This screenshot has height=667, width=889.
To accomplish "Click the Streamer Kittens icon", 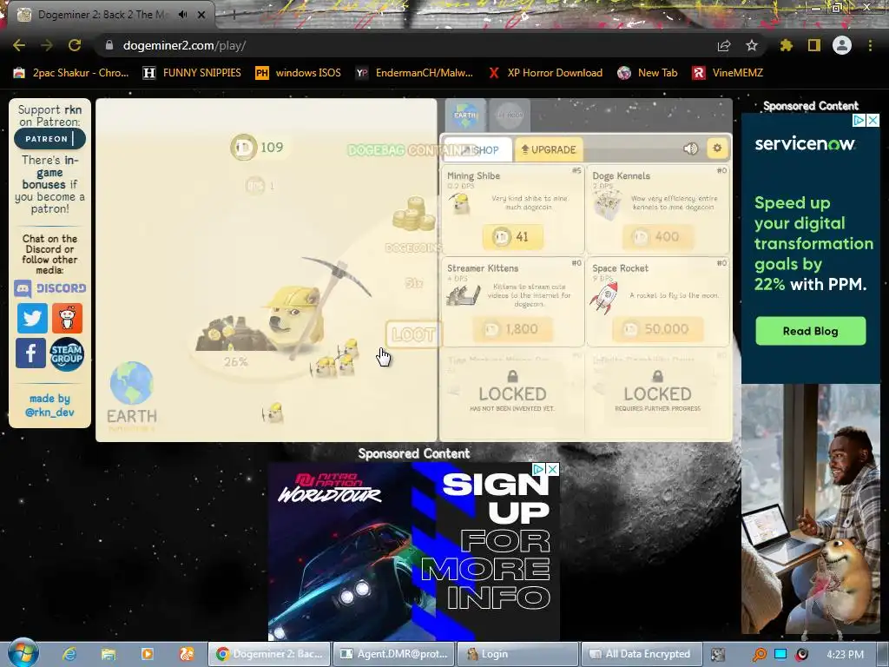I will (x=464, y=295).
